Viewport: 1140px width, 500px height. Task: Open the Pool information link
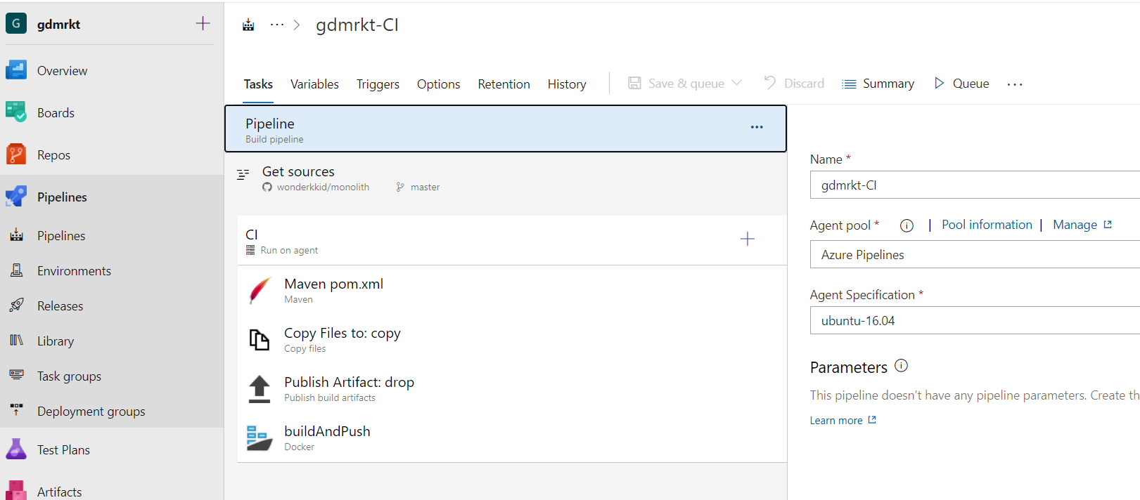pos(987,225)
